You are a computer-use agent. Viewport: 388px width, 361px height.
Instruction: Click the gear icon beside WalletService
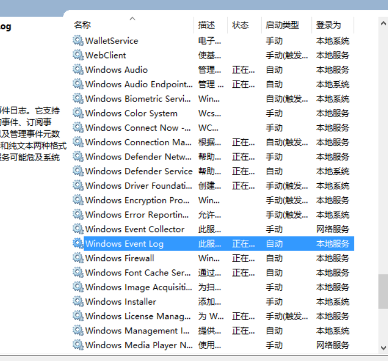point(78,41)
